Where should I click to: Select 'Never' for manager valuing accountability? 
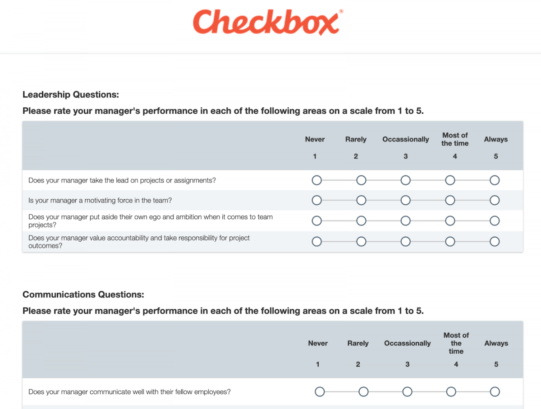click(x=316, y=241)
